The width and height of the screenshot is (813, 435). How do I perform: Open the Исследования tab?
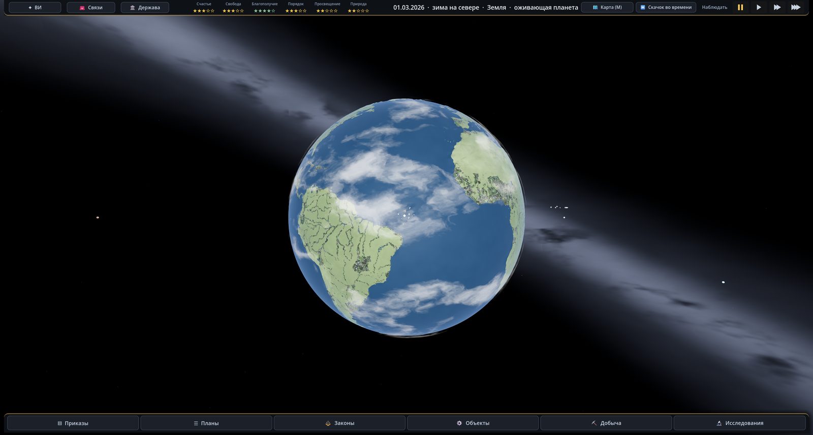(x=739, y=423)
